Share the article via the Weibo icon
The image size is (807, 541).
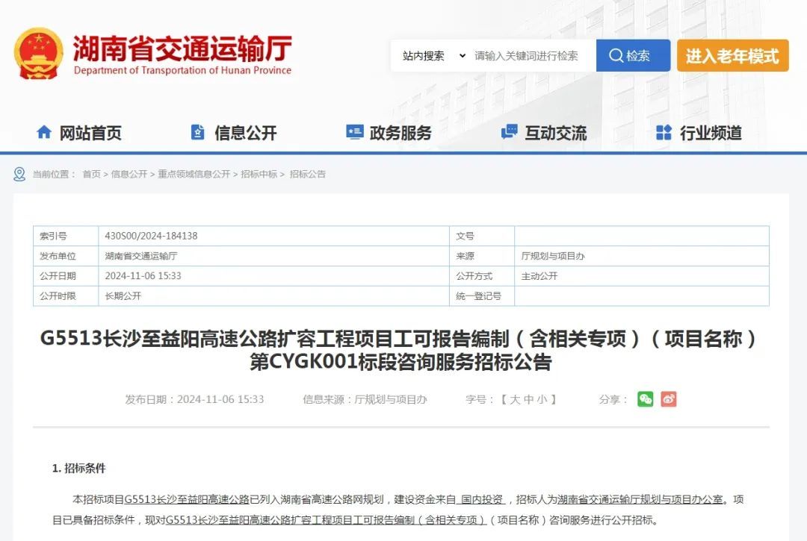[670, 400]
